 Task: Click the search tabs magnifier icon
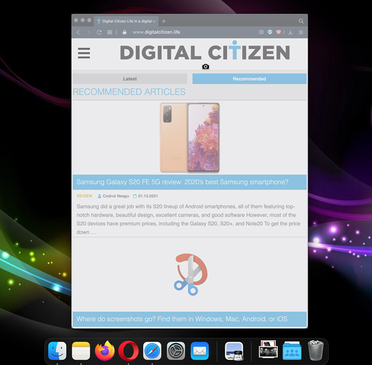301,21
